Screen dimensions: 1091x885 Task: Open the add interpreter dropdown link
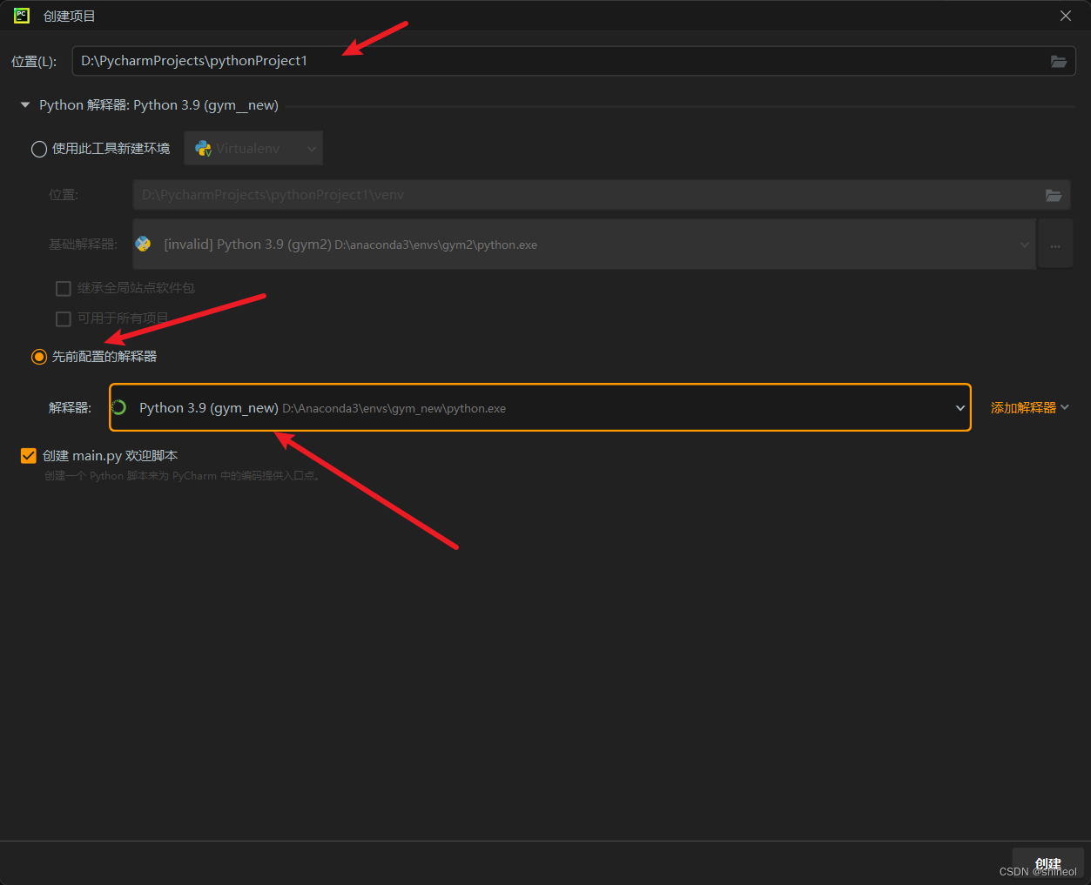[x=1030, y=407]
